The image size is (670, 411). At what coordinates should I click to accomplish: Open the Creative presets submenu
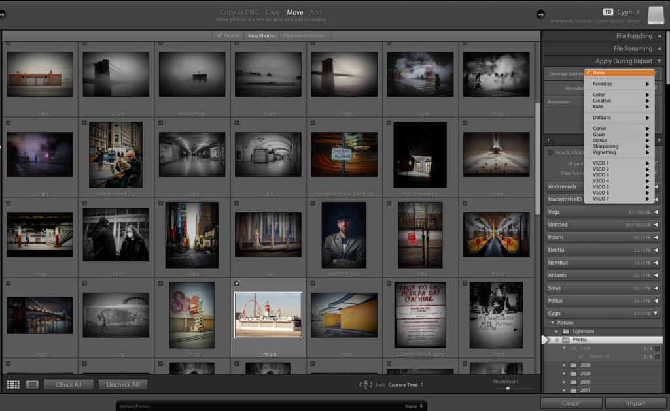[x=620, y=101]
